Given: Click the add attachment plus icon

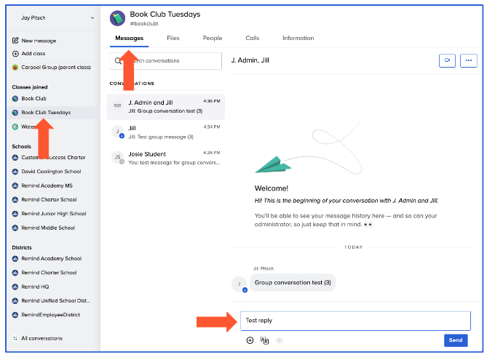Looking at the screenshot, I should (250, 340).
